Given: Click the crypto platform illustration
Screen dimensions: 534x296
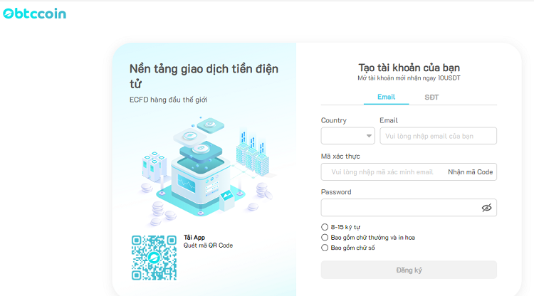Looking at the screenshot, I should point(203,169).
